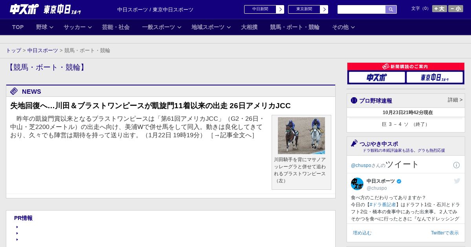This screenshot has width=471, height=247.
Task: Expand the その他 dropdown chevron
Action: [x=353, y=27]
